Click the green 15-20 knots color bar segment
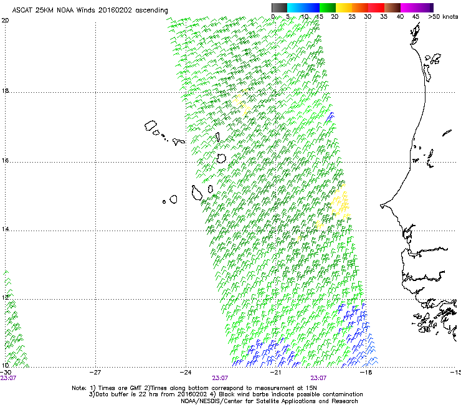The width and height of the screenshot is (461, 405). point(328,7)
